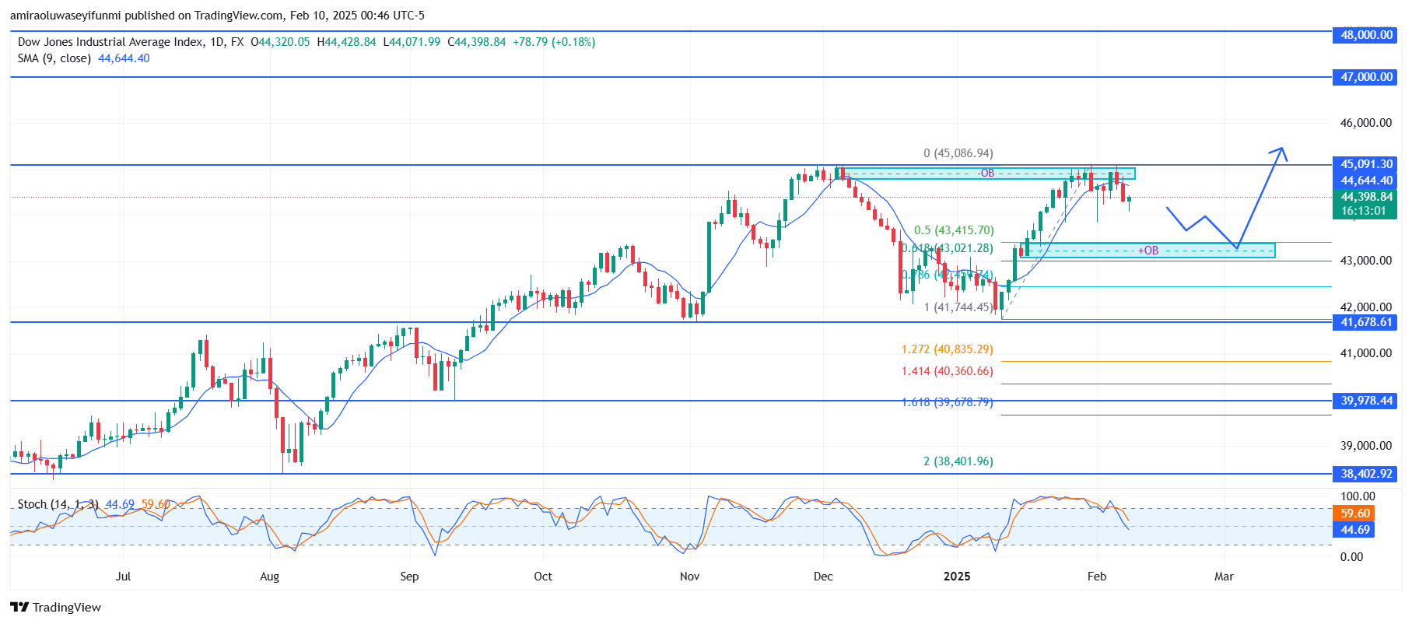Click the Oct month on time axis

point(543,577)
